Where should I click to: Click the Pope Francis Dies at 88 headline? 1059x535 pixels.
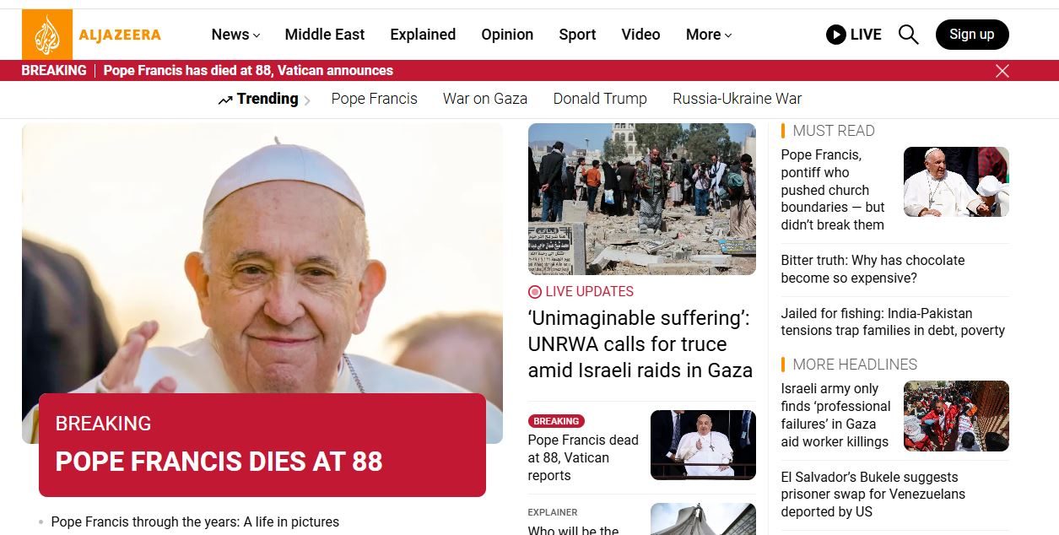219,462
